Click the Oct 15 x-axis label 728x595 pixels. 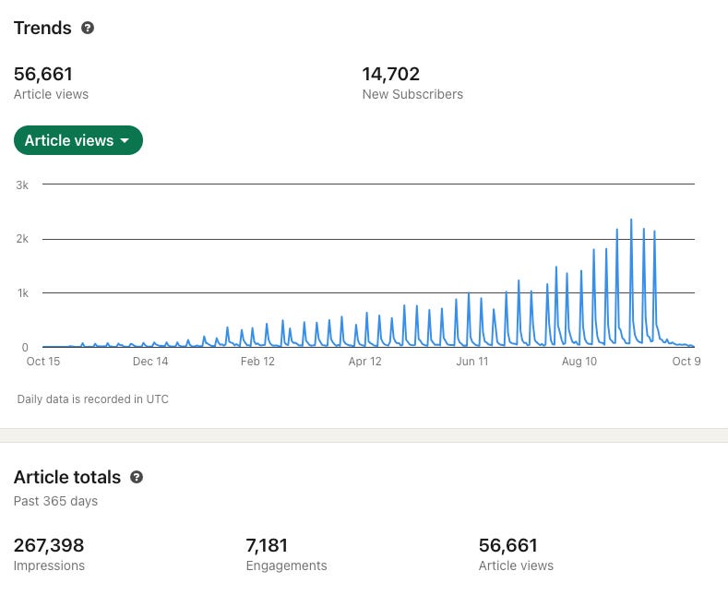tap(43, 362)
